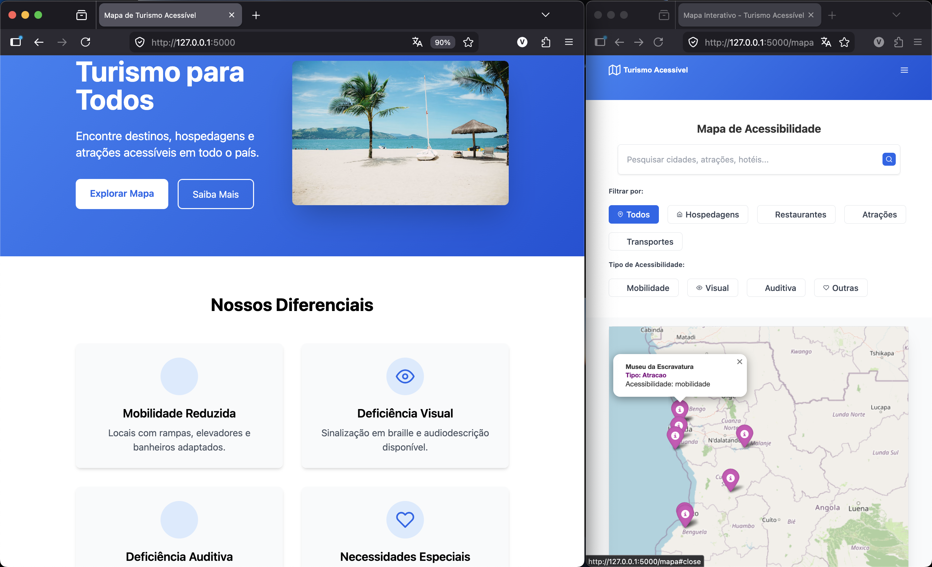Select the Hospedagens filter
This screenshot has height=567, width=932.
point(707,215)
